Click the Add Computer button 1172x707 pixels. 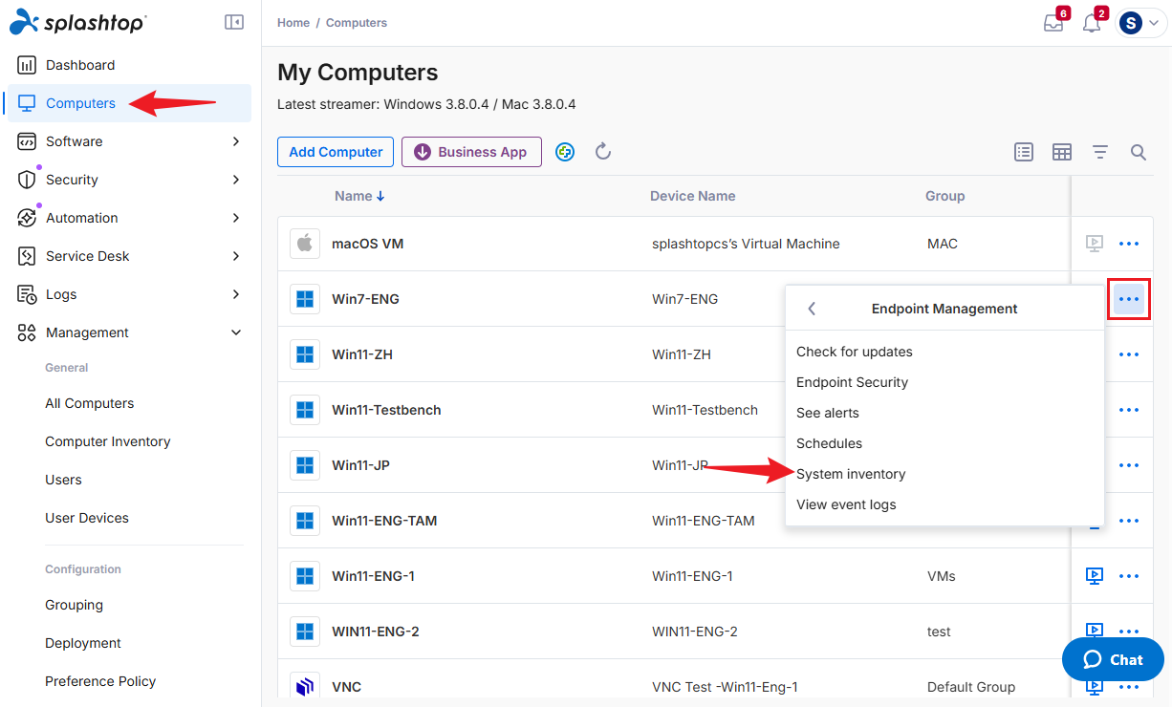336,152
